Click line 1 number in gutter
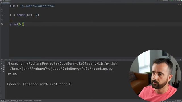 coord(2,6)
